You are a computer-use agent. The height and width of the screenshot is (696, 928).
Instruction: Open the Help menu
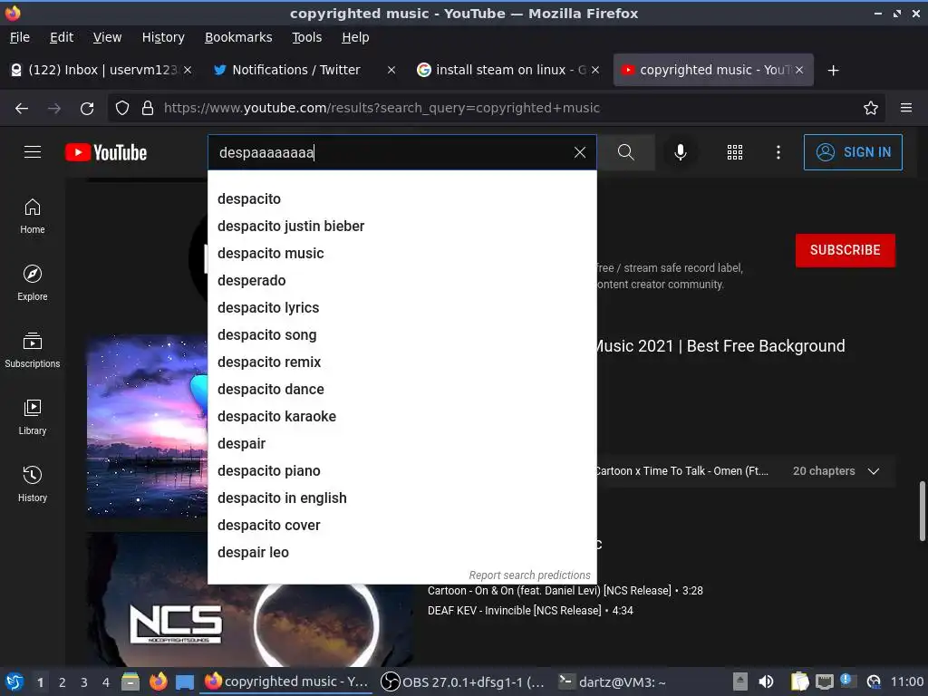[355, 37]
